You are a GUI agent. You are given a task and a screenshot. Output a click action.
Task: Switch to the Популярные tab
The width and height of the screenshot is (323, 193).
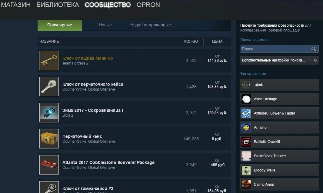click(60, 25)
